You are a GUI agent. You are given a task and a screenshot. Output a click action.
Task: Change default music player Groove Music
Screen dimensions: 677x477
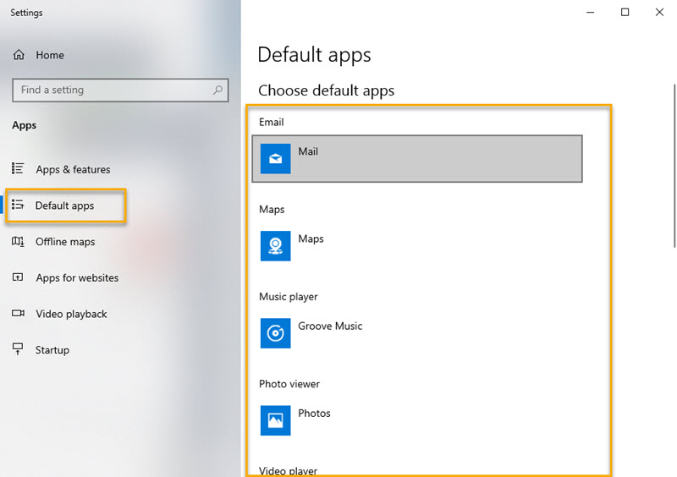(417, 333)
